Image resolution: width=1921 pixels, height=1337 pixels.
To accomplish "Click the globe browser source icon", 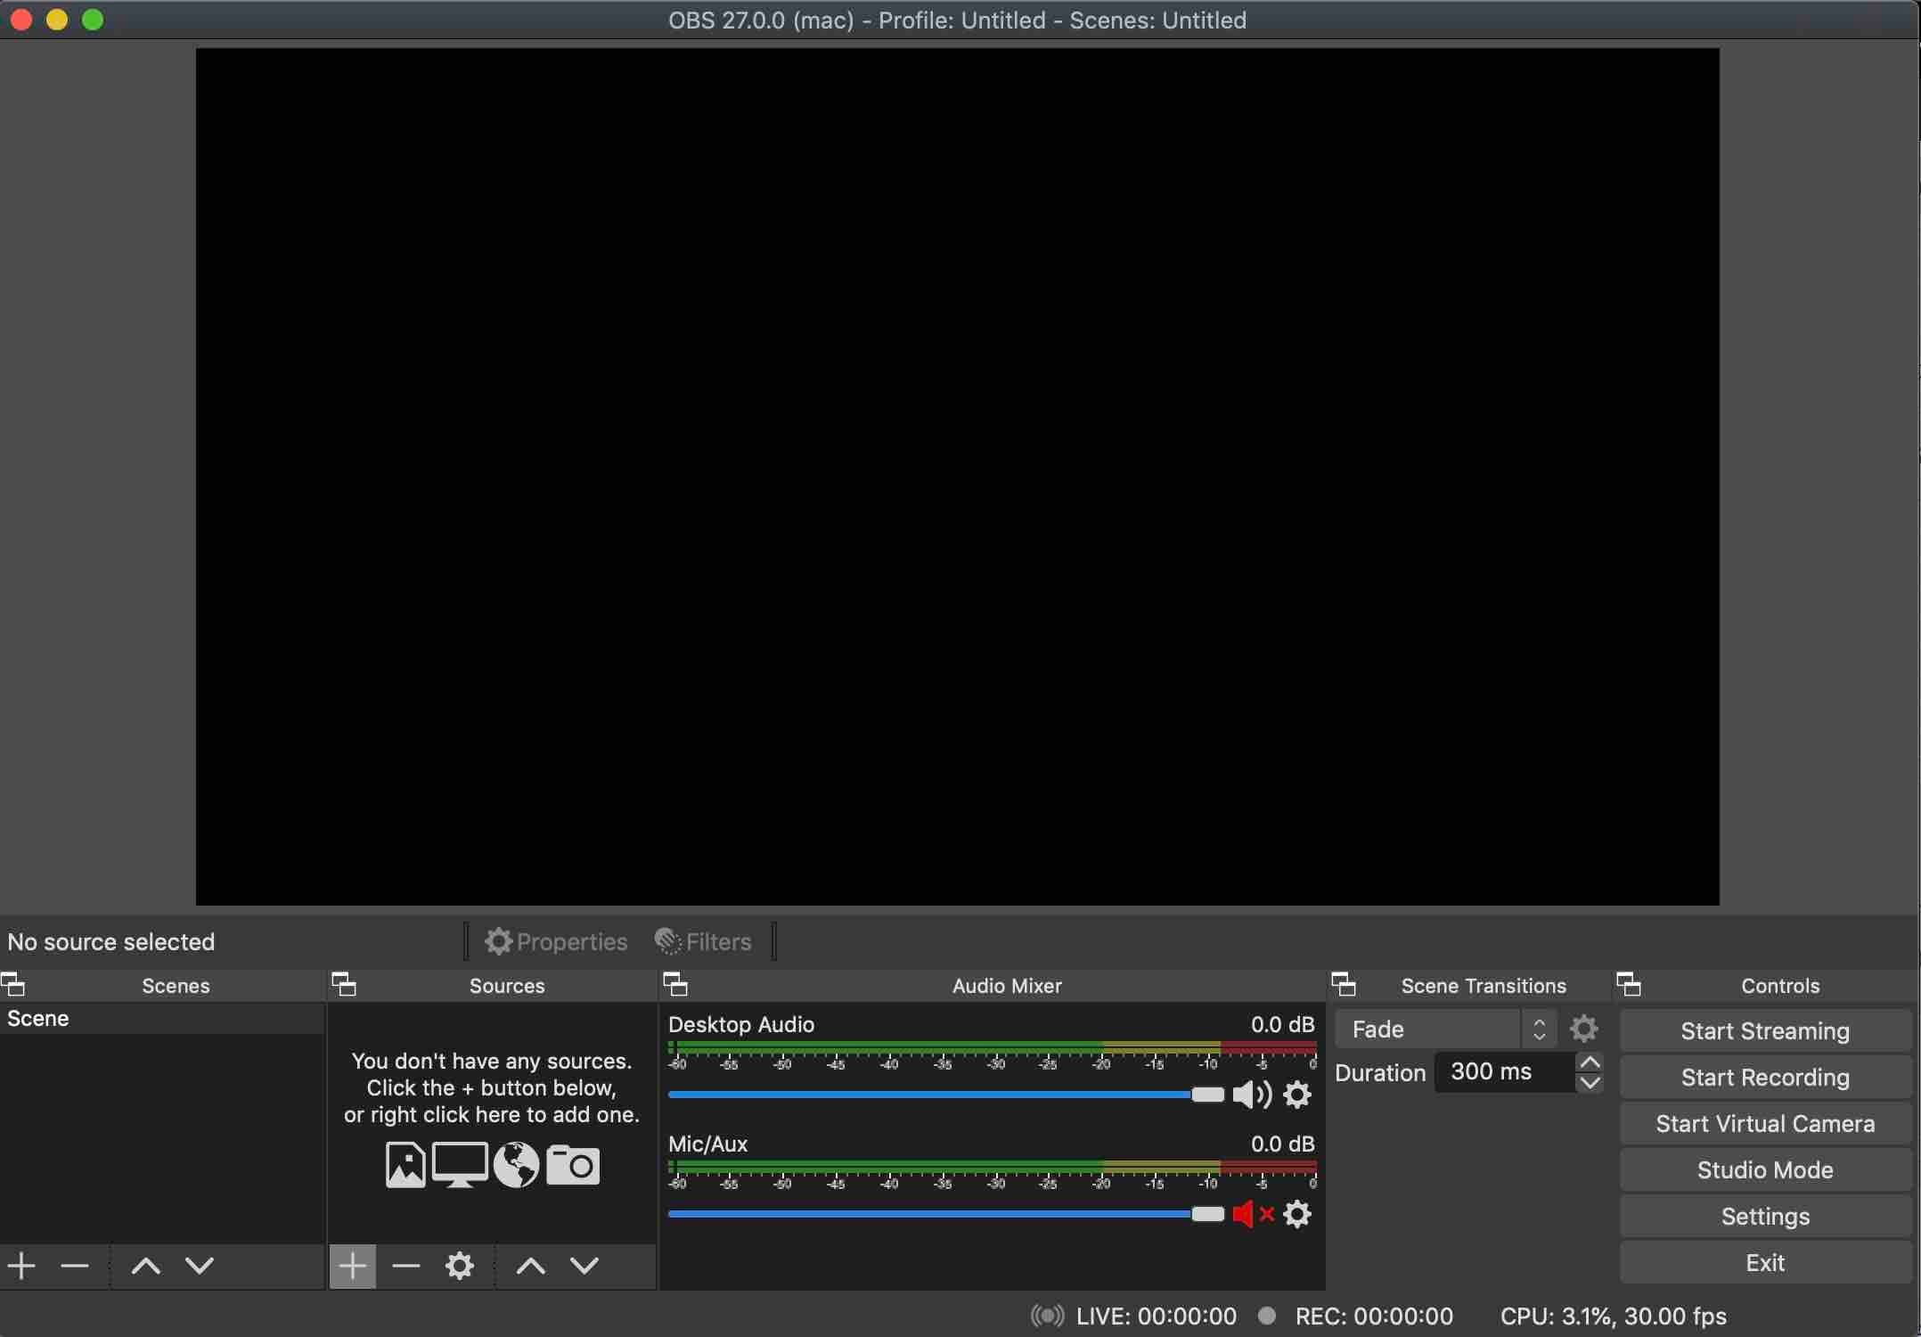I will click(515, 1165).
